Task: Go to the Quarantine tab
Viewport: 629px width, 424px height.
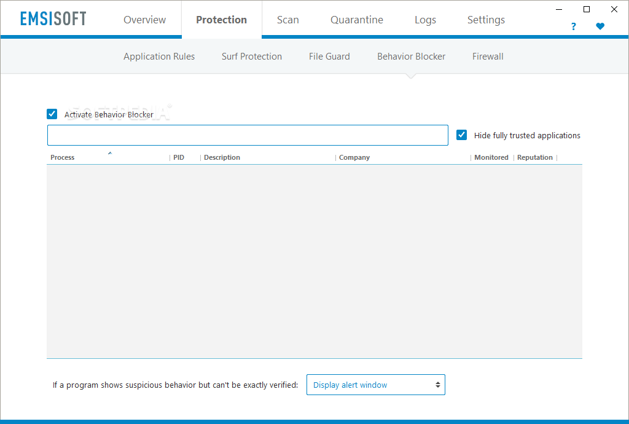Action: click(x=357, y=20)
